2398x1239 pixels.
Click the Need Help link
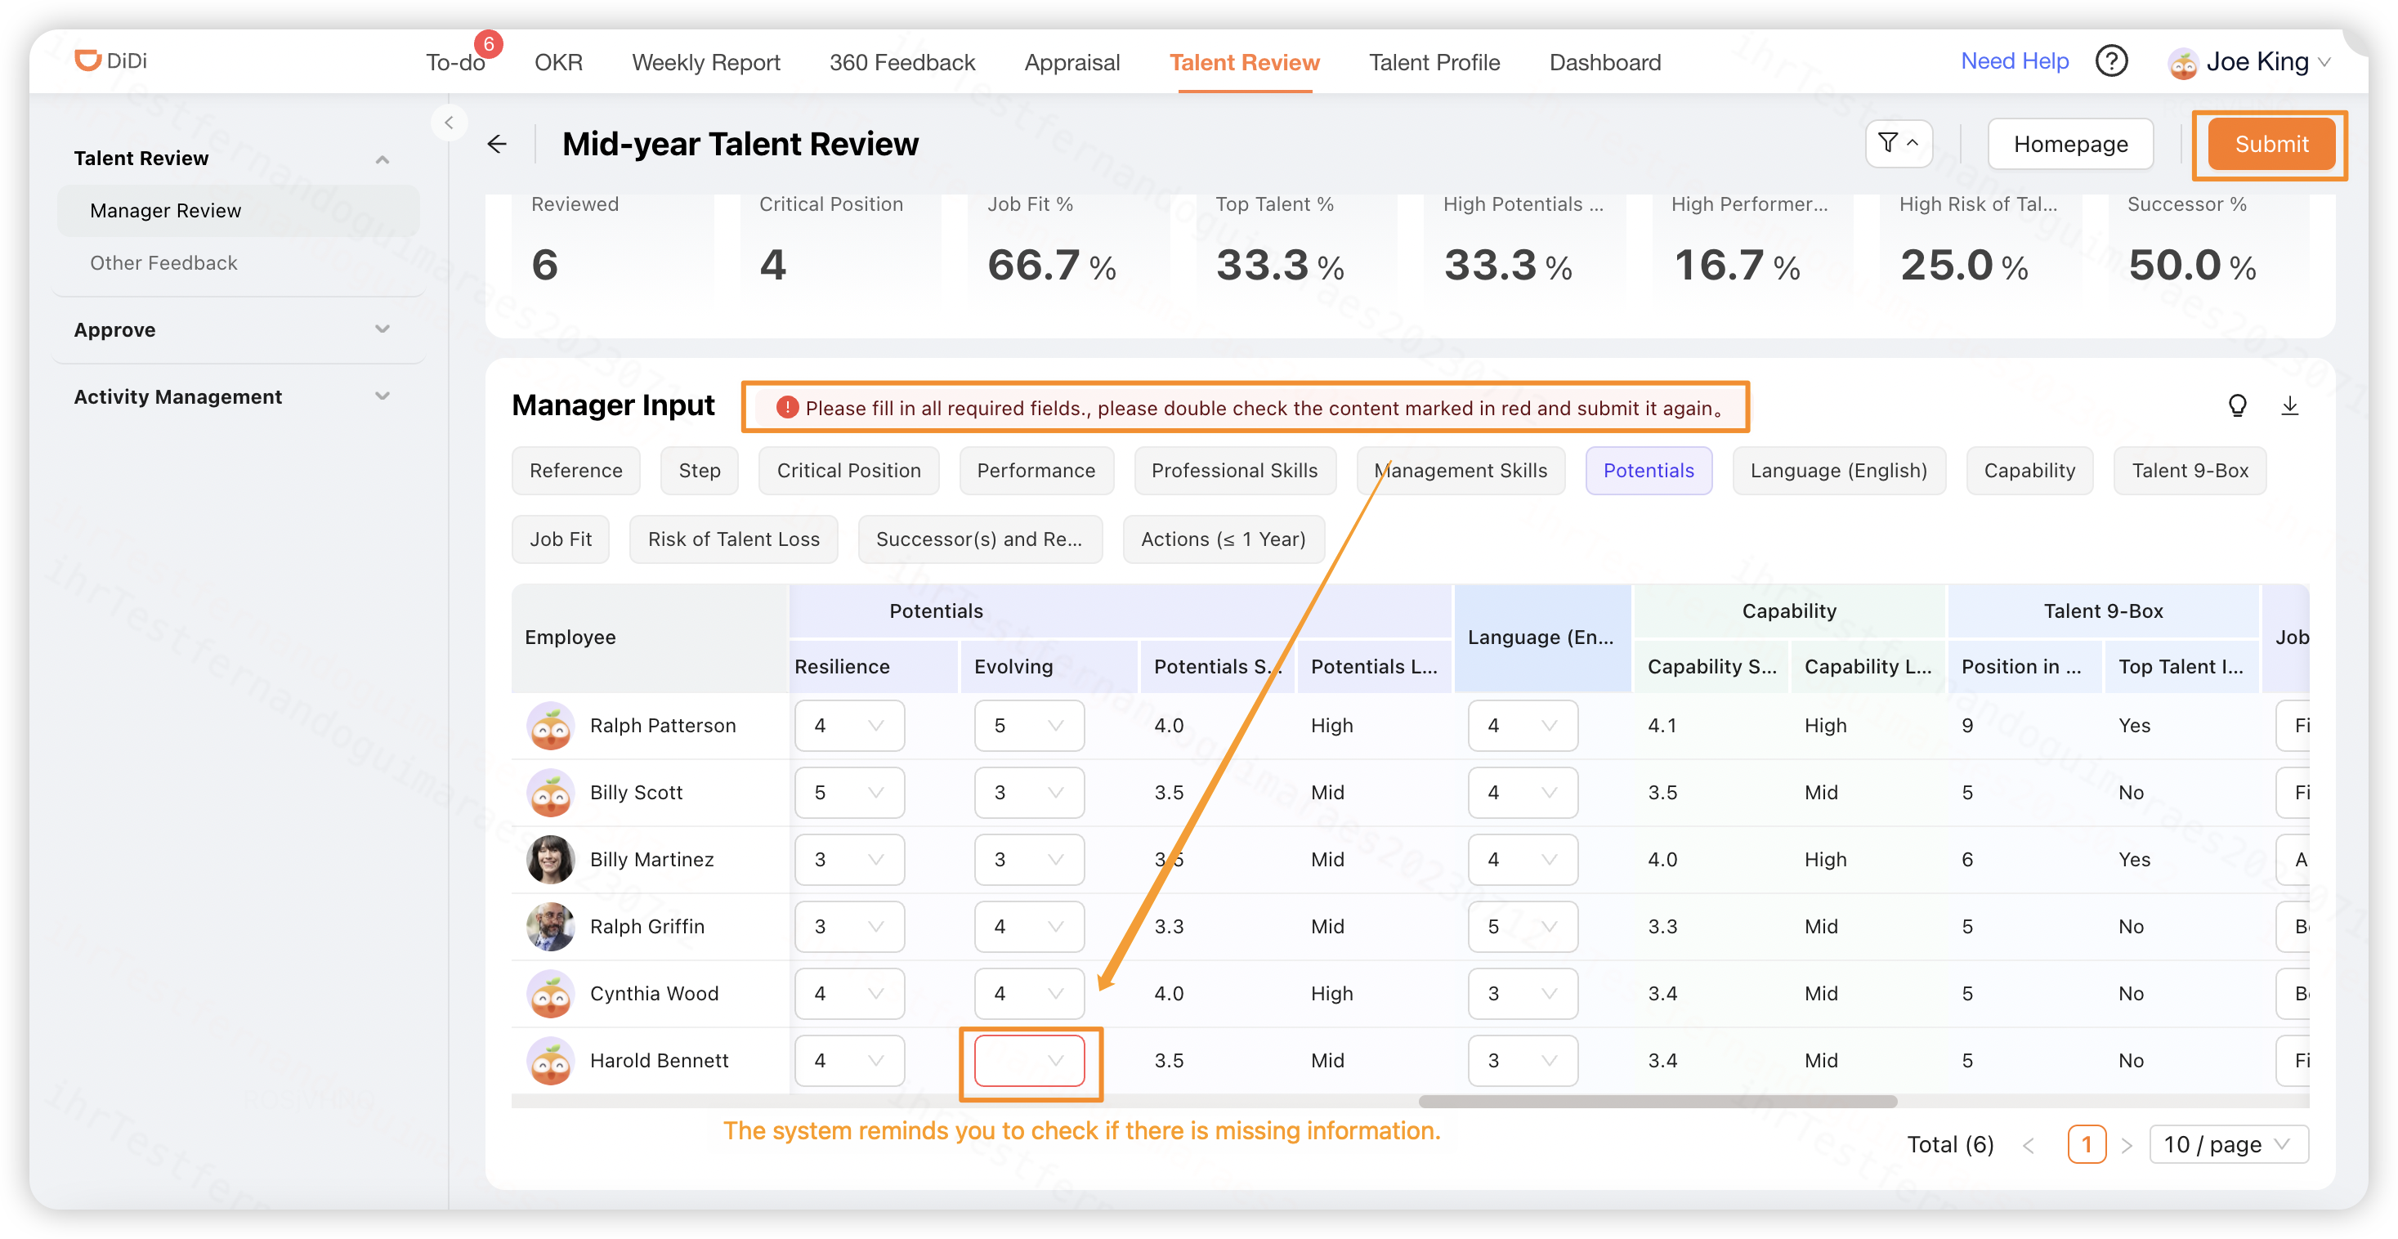pos(2014,61)
